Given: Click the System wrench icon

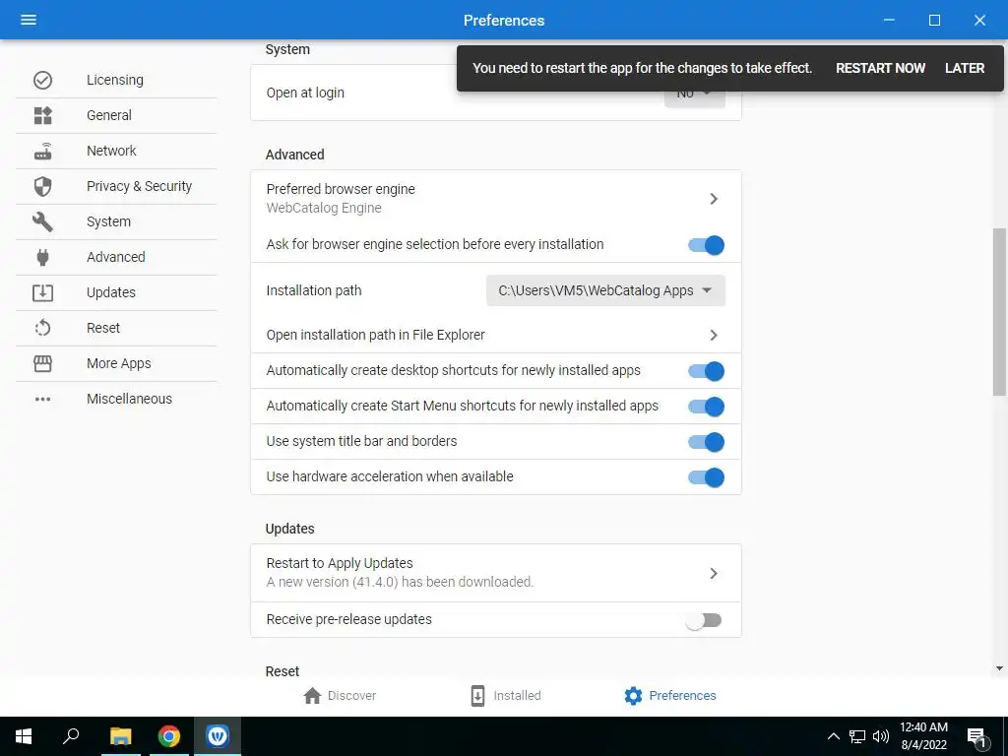Looking at the screenshot, I should (x=42, y=221).
